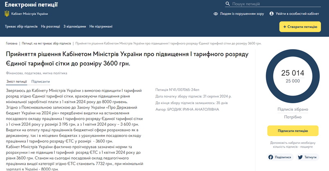Image resolution: width=329 pixels, height=171 pixels.
Task: Click the Twitter bird icon
Action: [x=300, y=157]
